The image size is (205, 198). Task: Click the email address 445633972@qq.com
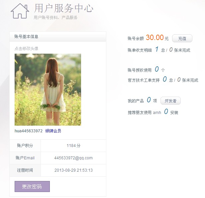pos(73,158)
